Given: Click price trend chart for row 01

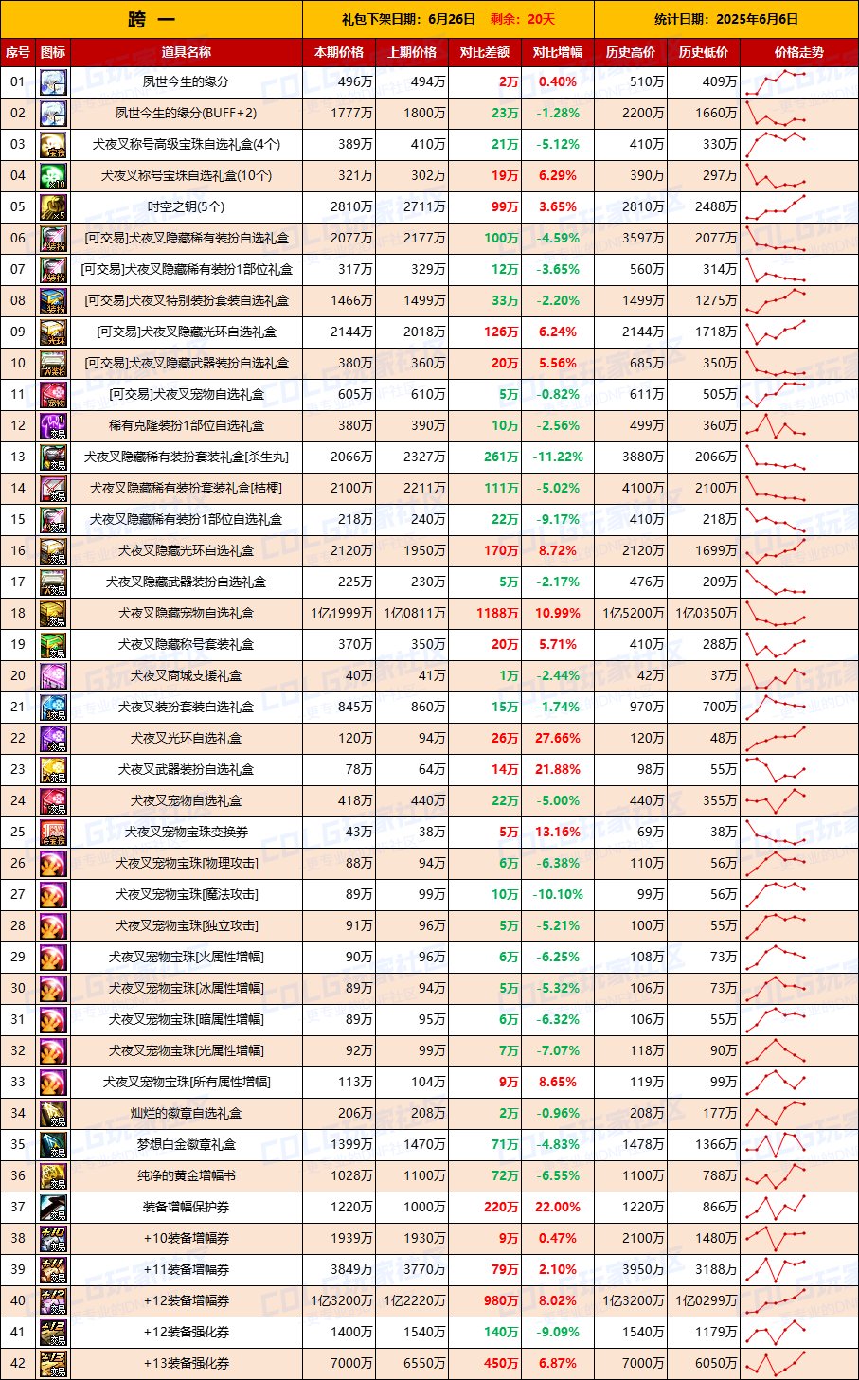Looking at the screenshot, I should 776,82.
